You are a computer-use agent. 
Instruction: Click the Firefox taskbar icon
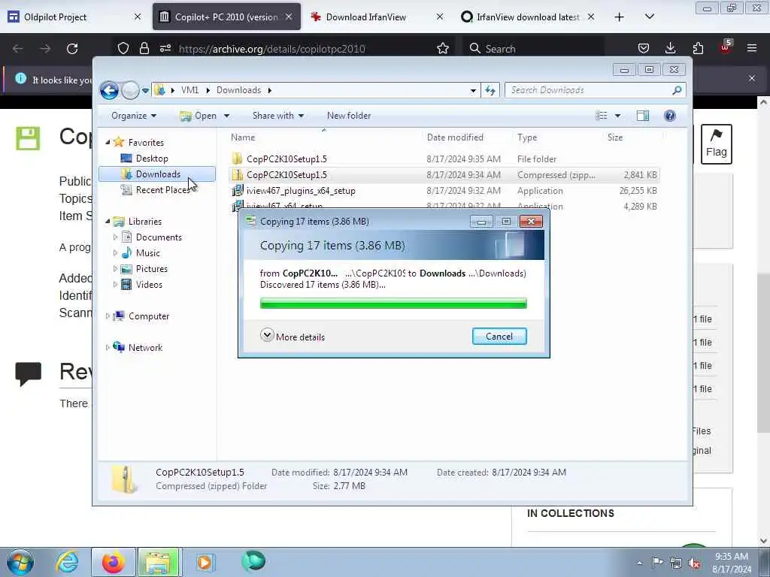(113, 562)
